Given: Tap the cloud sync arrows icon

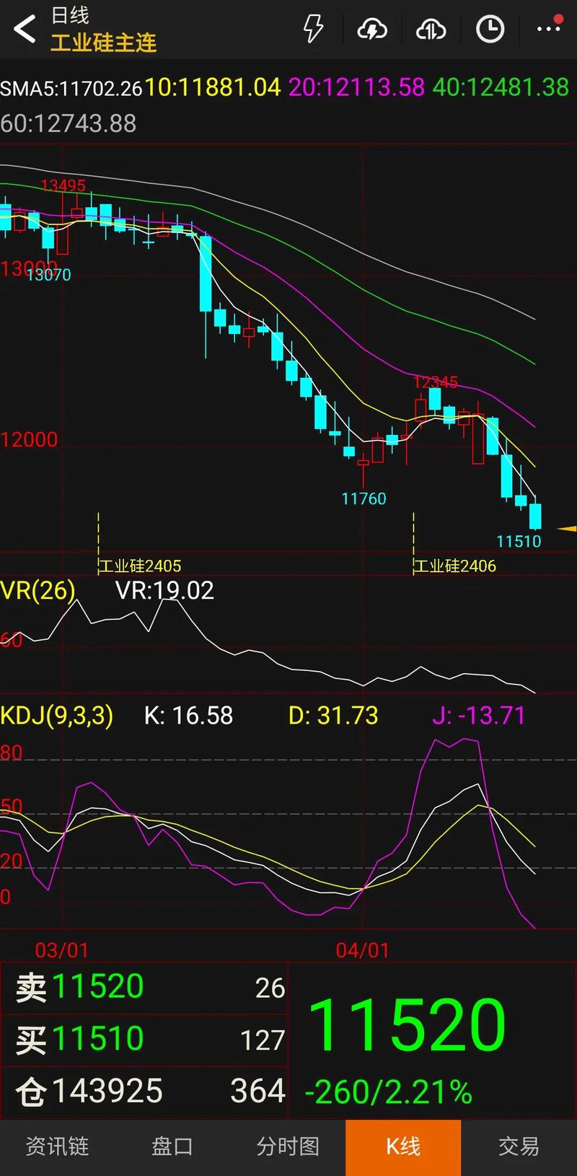Looking at the screenshot, I should (x=431, y=29).
